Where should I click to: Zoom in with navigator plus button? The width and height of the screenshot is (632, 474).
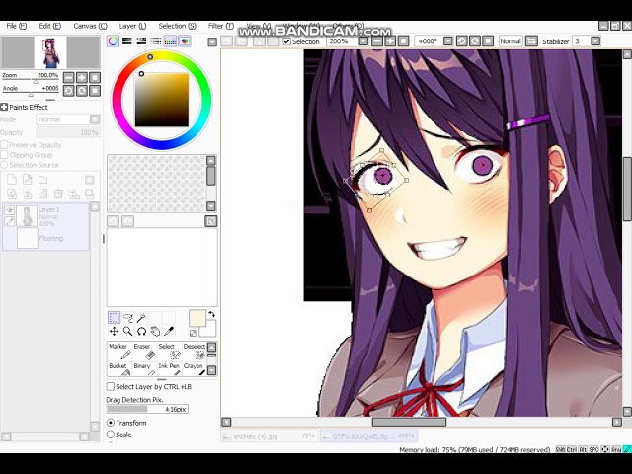click(82, 78)
